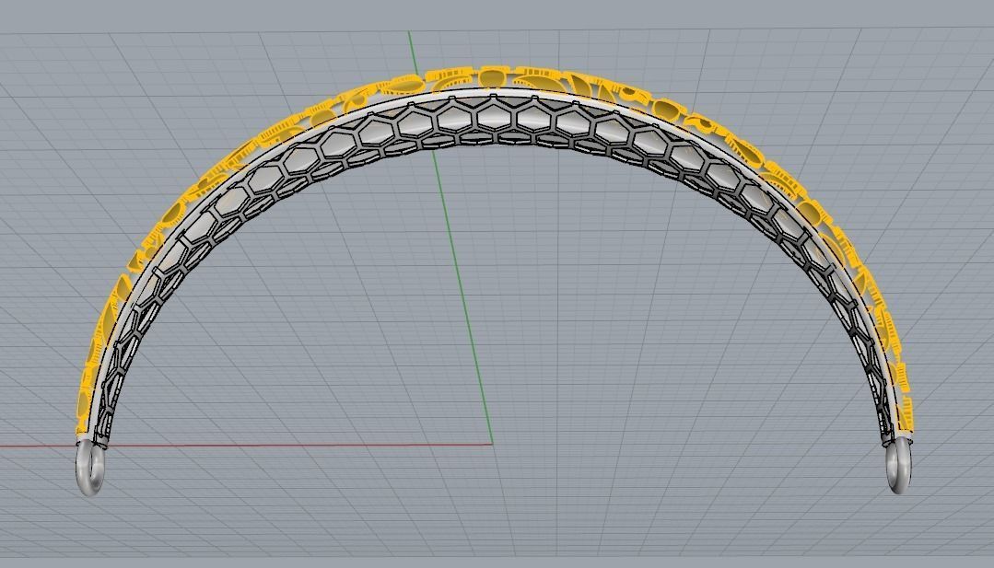Select the dark hexagonal honeycomb inner band
This screenshot has width=994, height=568.
[x=495, y=119]
